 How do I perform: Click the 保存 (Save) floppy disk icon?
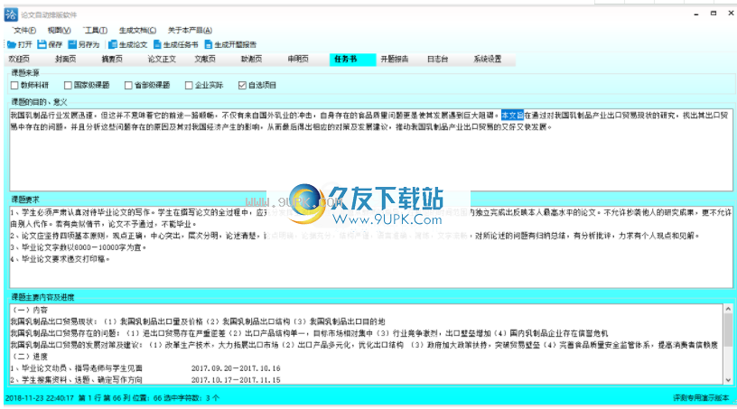[42, 44]
